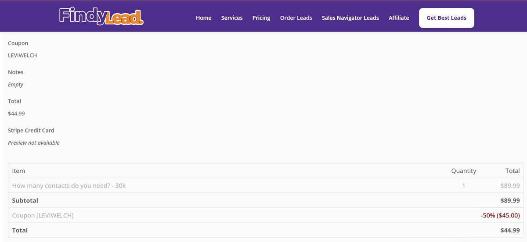Screen dimensions: 527x242
Task: Click the Get Best Leads button
Action: click(x=447, y=18)
